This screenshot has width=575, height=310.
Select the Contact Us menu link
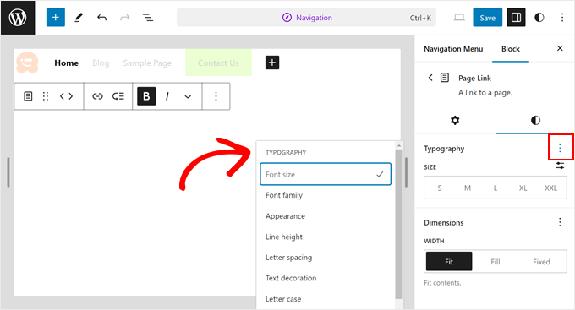click(x=218, y=63)
